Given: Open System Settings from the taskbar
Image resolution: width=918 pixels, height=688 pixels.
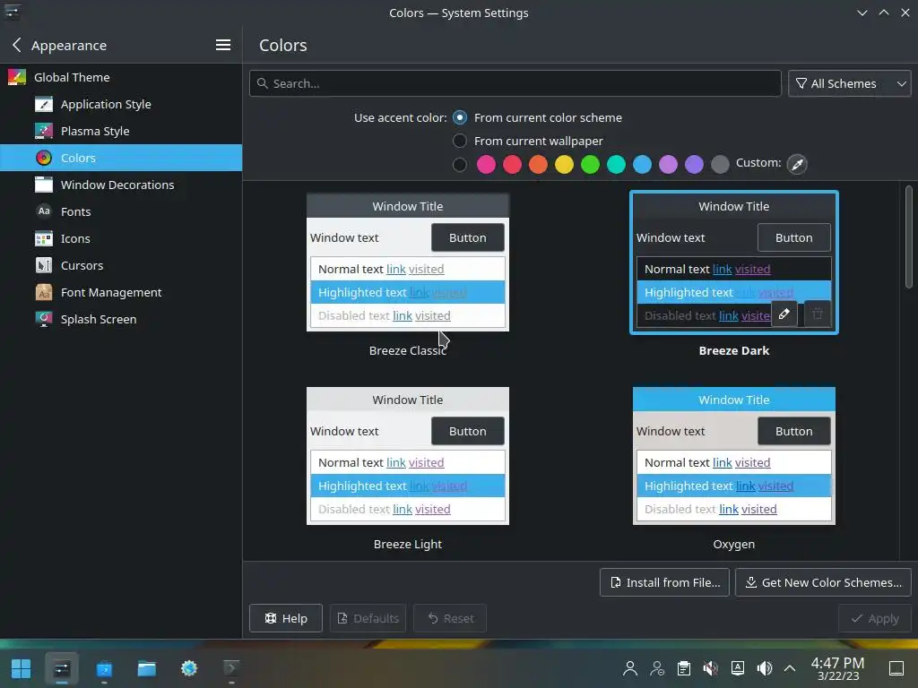Looking at the screenshot, I should (x=62, y=668).
